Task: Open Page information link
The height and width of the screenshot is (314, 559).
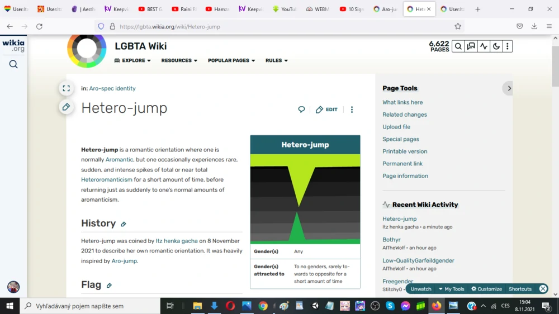Action: 405,176
